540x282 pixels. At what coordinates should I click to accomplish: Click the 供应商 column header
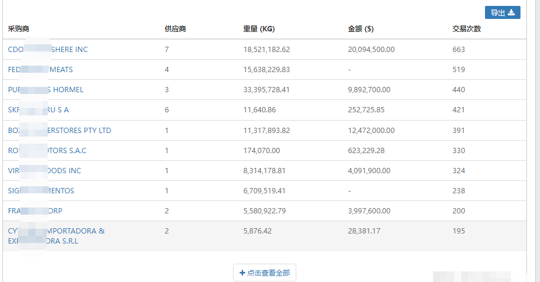[x=175, y=29]
